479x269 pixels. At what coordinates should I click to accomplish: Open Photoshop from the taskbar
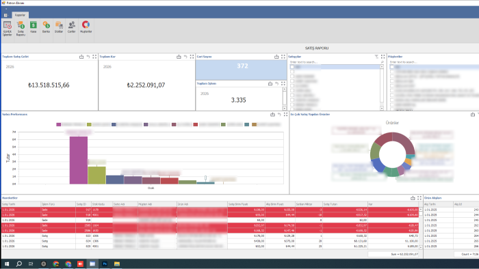[105, 264]
